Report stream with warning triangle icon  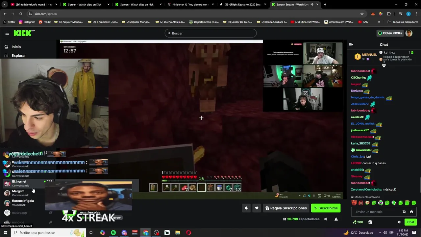pyautogui.click(x=336, y=219)
